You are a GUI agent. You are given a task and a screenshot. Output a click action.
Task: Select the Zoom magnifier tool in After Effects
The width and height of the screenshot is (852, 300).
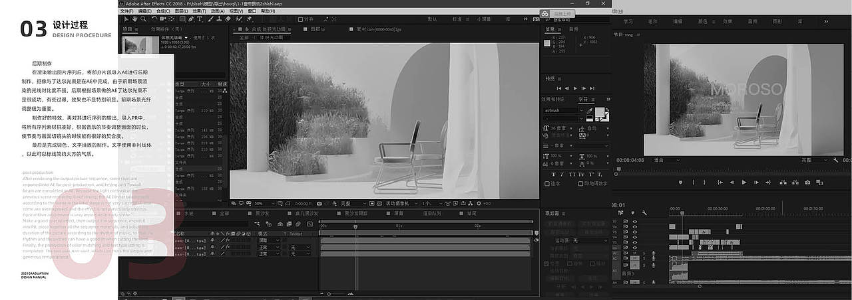(143, 19)
